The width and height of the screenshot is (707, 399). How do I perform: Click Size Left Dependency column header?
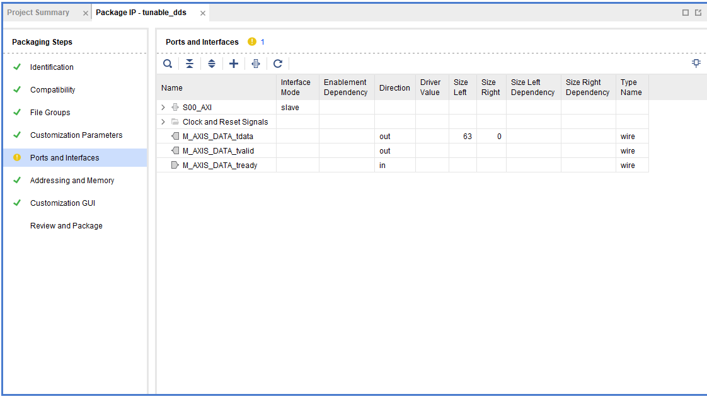tap(534, 87)
